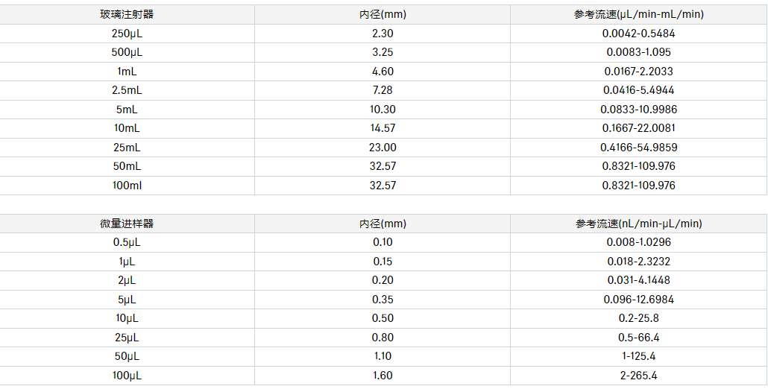This screenshot has height=389, width=768.
Task: Click flow rate value 1-125.4
Action: click(638, 356)
